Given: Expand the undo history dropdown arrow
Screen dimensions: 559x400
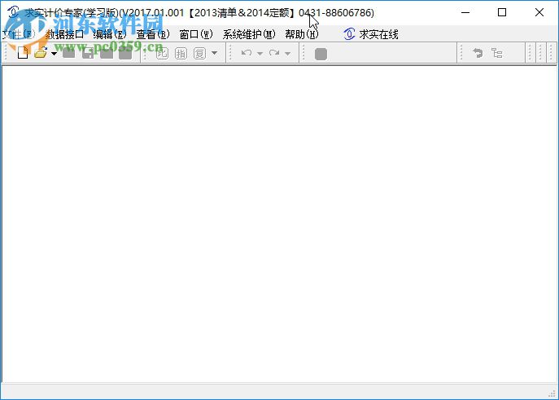Looking at the screenshot, I should [260, 54].
